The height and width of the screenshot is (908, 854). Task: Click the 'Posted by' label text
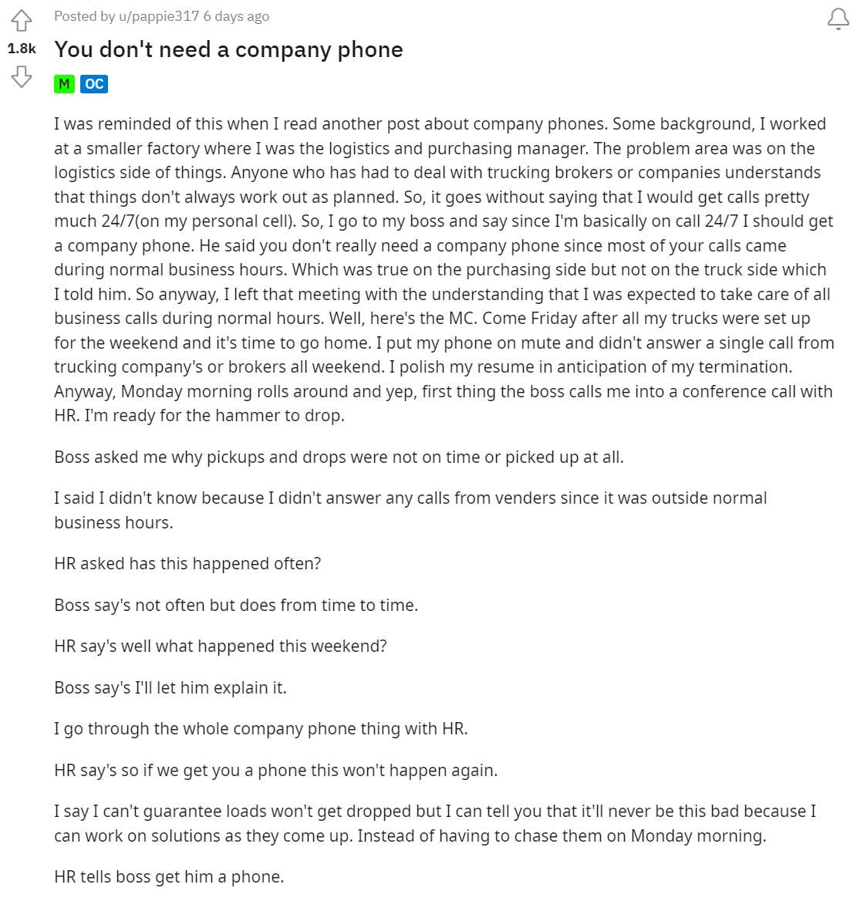pyautogui.click(x=85, y=16)
